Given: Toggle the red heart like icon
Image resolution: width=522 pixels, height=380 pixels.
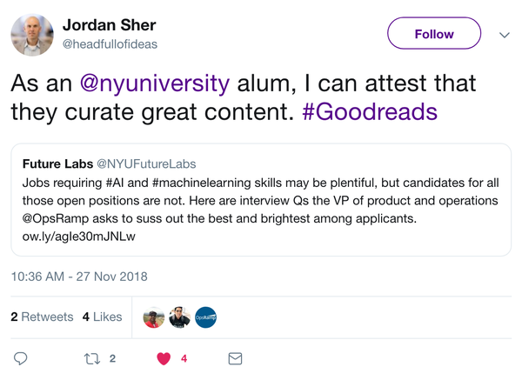Looking at the screenshot, I should (x=163, y=358).
